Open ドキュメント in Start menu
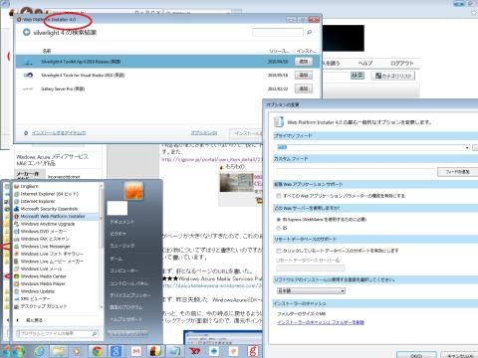 tap(122, 222)
